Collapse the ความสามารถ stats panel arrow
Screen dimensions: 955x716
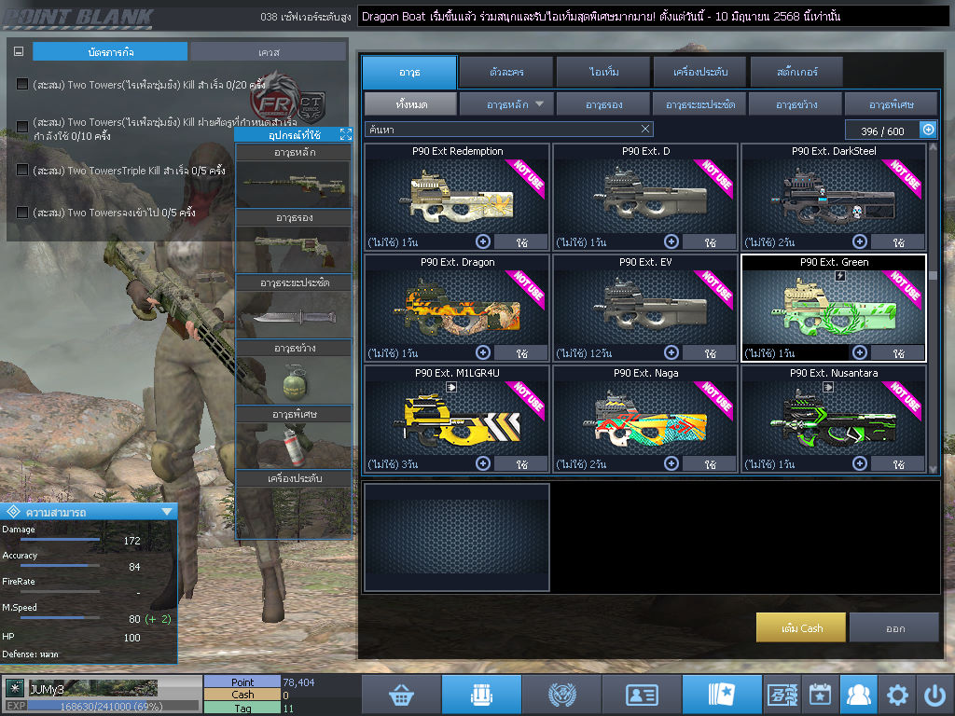167,512
